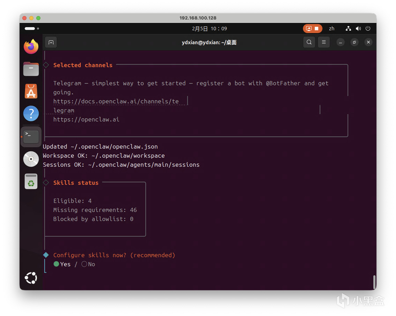The height and width of the screenshot is (316, 396).
Task: Show applications with Ubuntu logo button
Action: [x=31, y=278]
